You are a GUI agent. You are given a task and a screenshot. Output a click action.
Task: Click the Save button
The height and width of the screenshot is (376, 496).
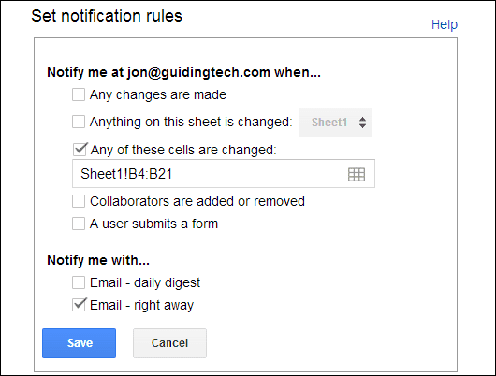pyautogui.click(x=80, y=343)
